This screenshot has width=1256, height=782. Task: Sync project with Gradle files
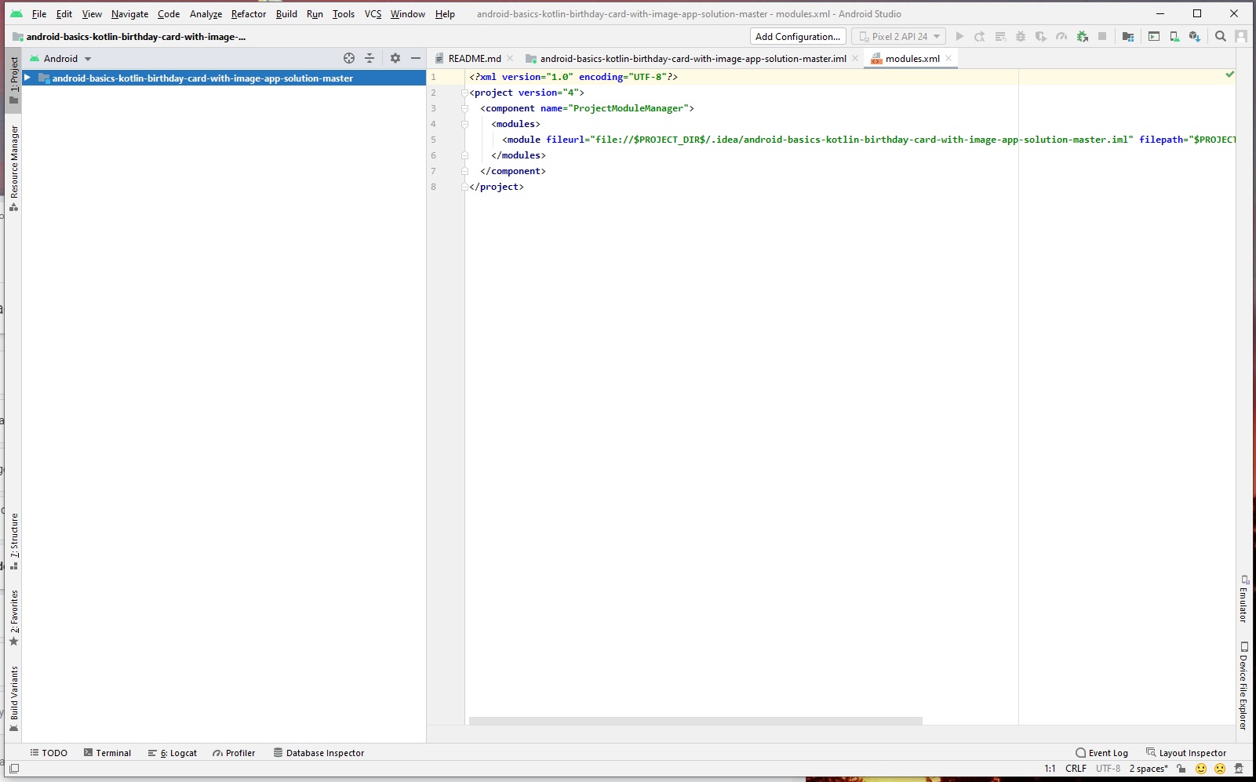[1128, 37]
